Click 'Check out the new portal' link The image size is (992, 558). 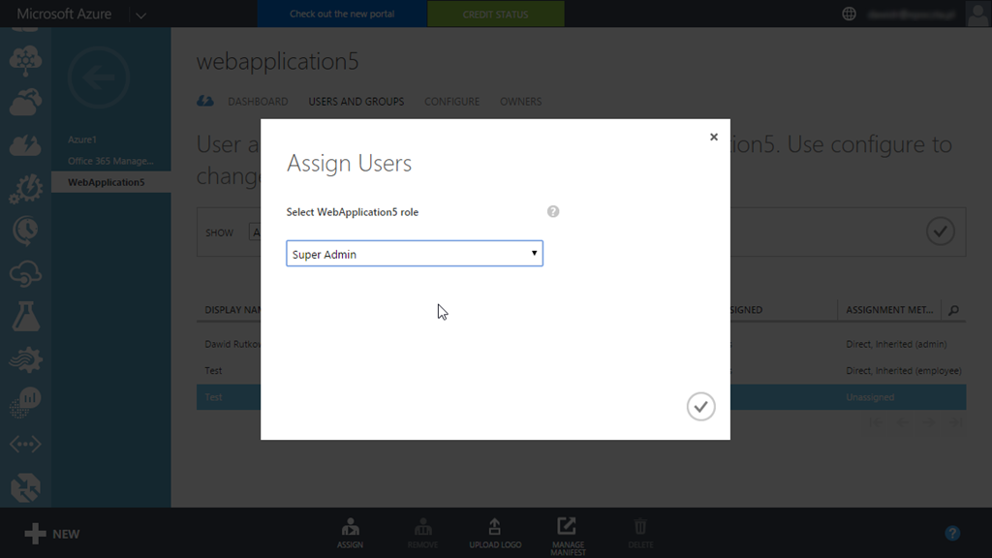tap(342, 15)
